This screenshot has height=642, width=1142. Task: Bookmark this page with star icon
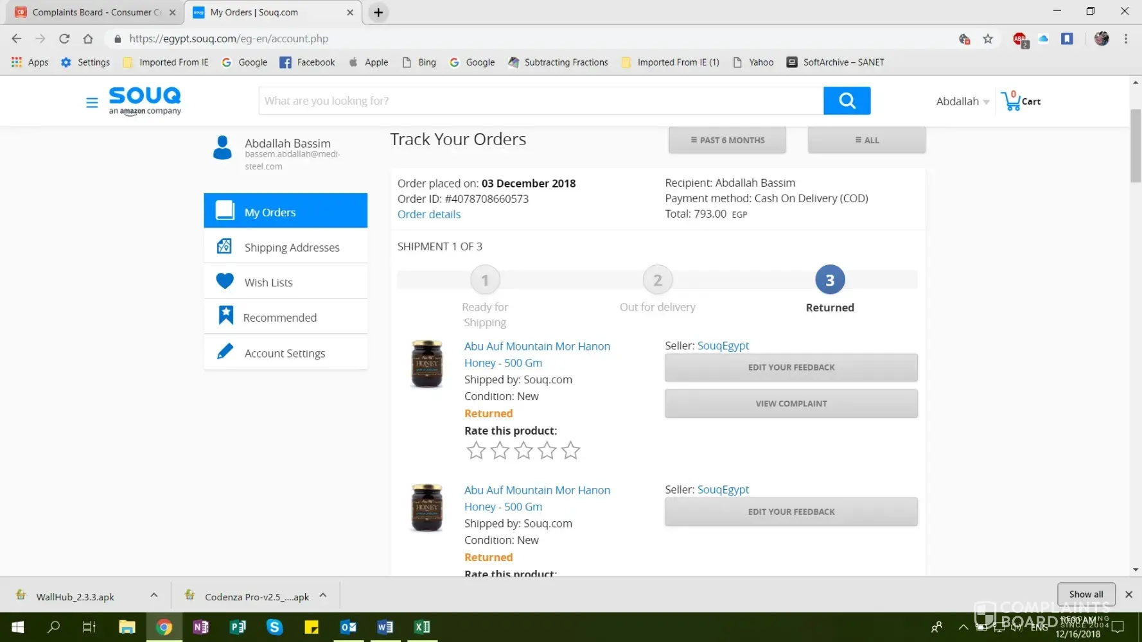tap(988, 39)
